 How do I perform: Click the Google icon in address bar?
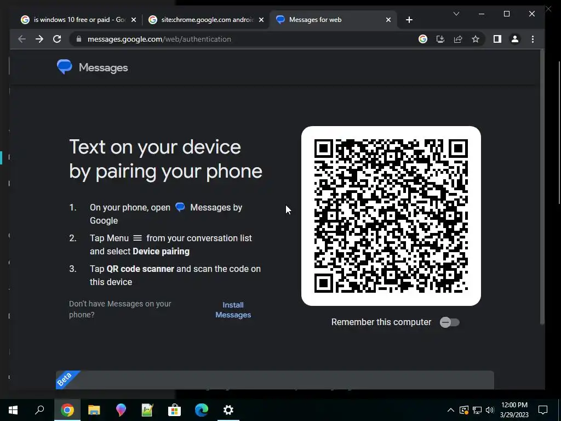point(423,39)
